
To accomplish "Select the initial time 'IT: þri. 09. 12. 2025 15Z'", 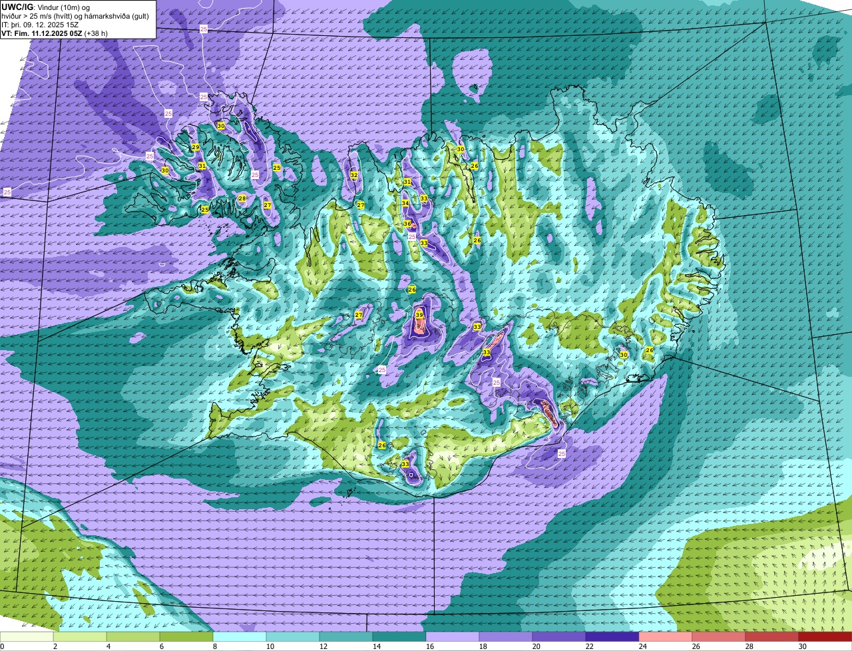I will tap(40, 25).
